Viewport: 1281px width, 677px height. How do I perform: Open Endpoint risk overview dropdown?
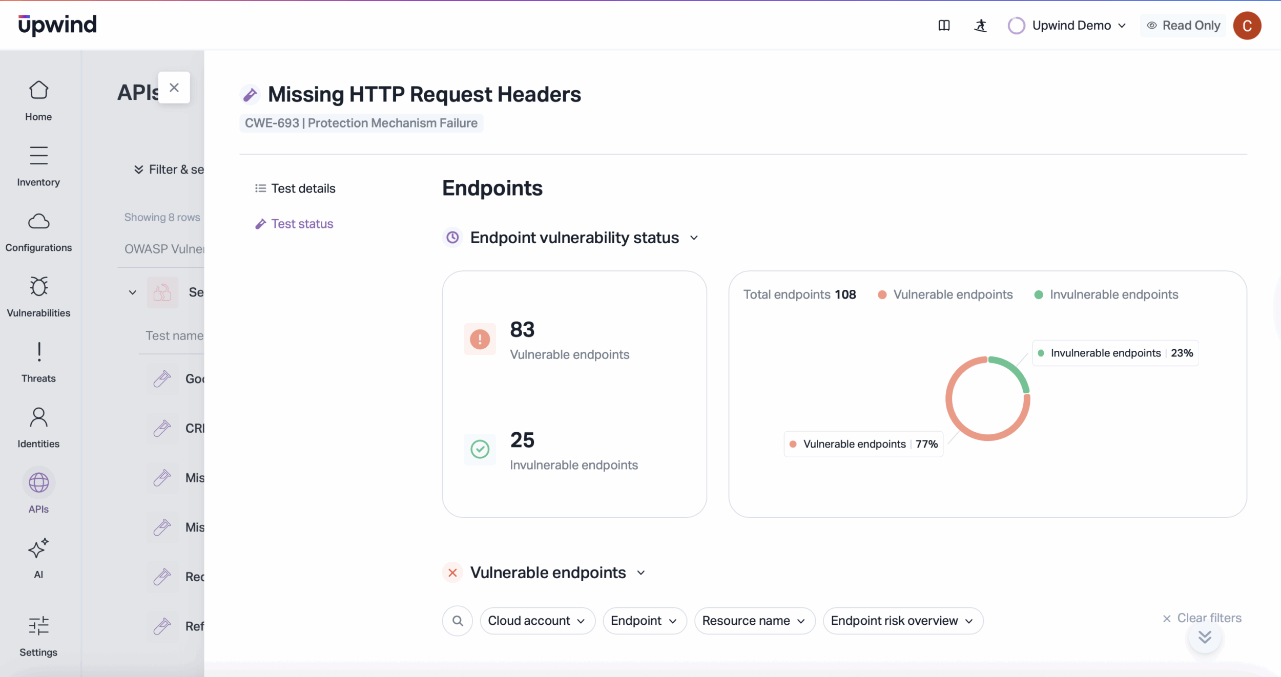click(x=902, y=621)
